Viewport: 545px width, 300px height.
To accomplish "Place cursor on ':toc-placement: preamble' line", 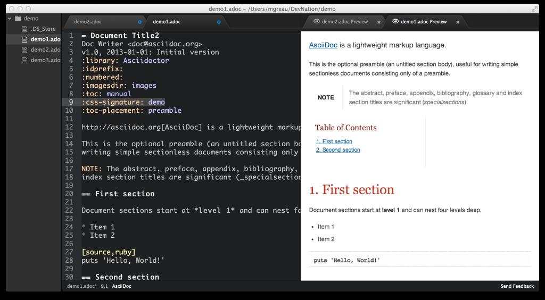I will tap(131, 111).
